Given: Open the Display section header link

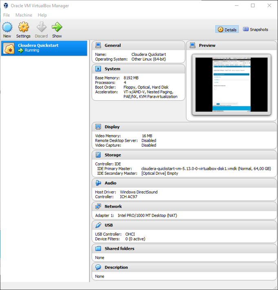Looking at the screenshot, I should 112,127.
